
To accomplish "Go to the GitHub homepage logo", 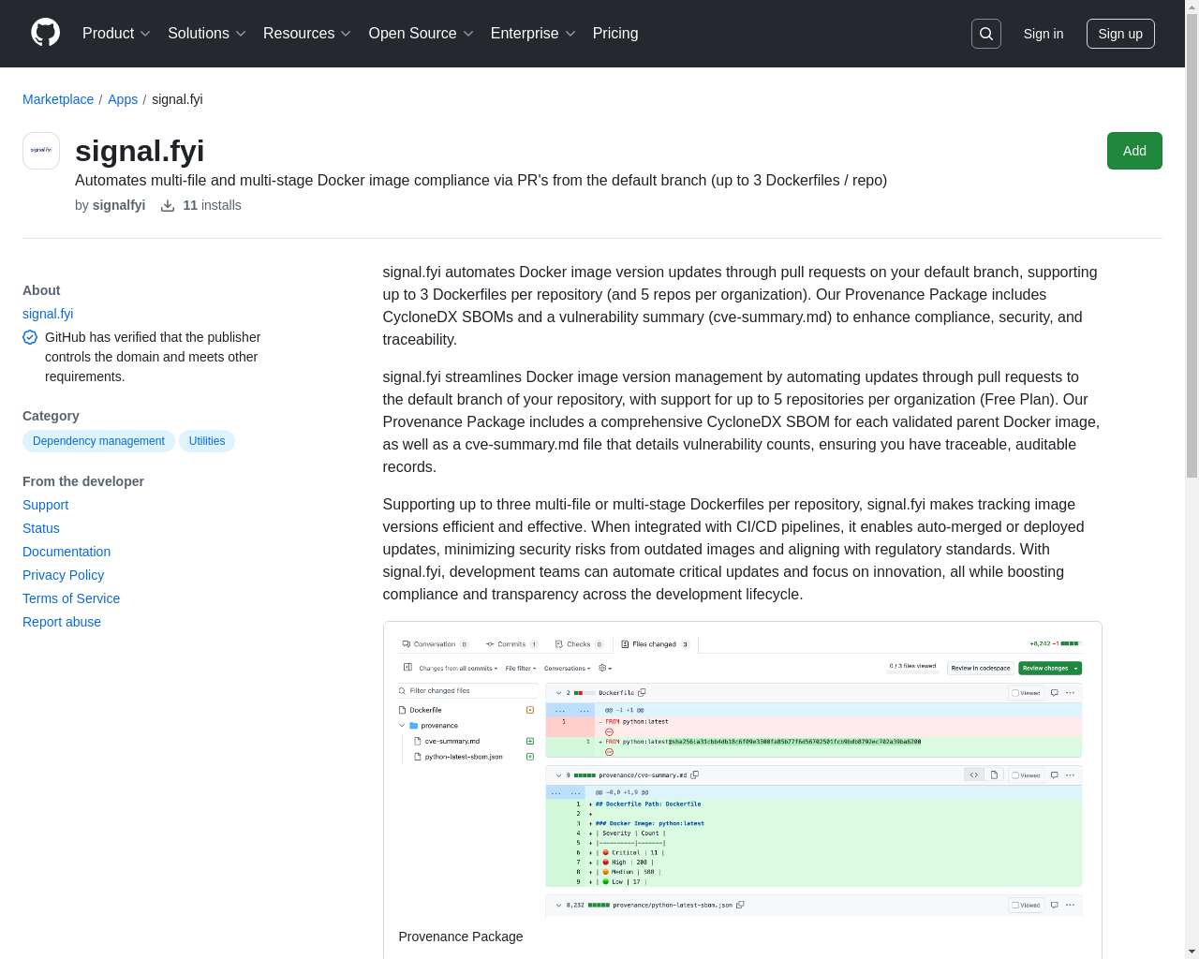I will pyautogui.click(x=46, y=33).
